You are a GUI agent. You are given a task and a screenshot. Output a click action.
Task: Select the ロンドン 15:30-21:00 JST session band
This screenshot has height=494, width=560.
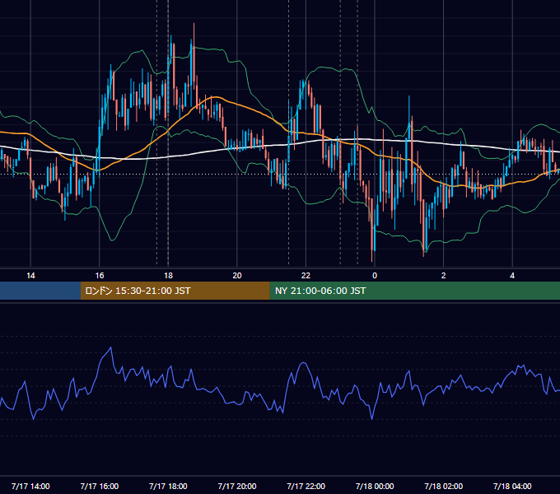175,291
